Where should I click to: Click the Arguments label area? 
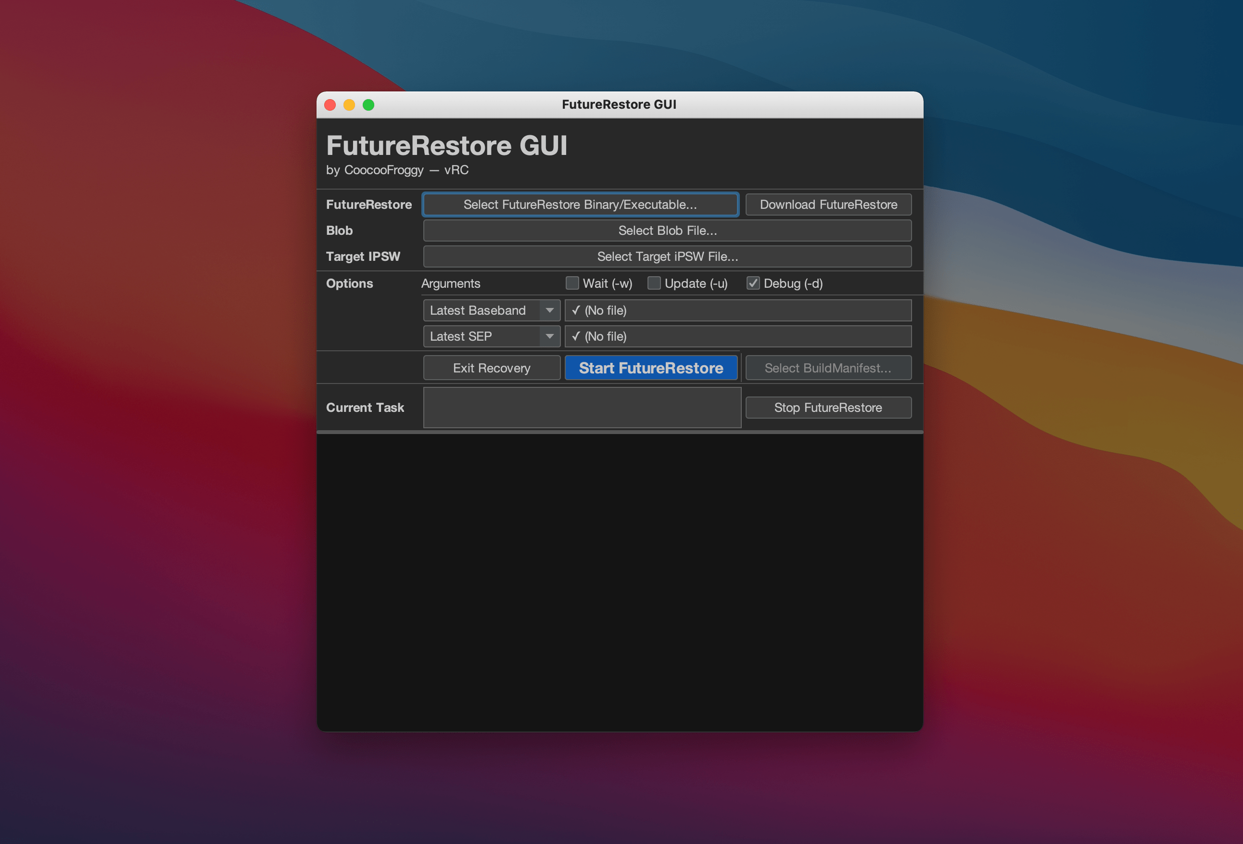[x=452, y=282]
